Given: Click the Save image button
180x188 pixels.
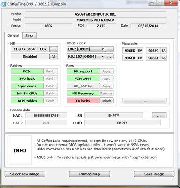Looking at the screenshot, I should click(x=154, y=174).
